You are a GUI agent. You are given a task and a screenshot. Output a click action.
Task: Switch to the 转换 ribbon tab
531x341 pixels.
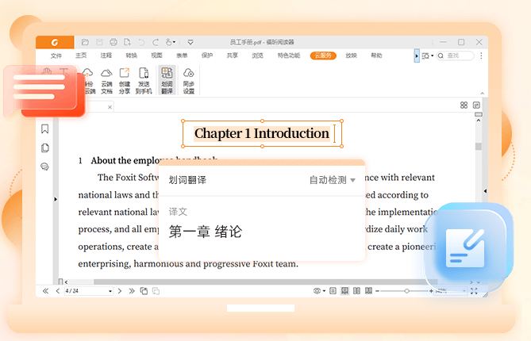(132, 56)
